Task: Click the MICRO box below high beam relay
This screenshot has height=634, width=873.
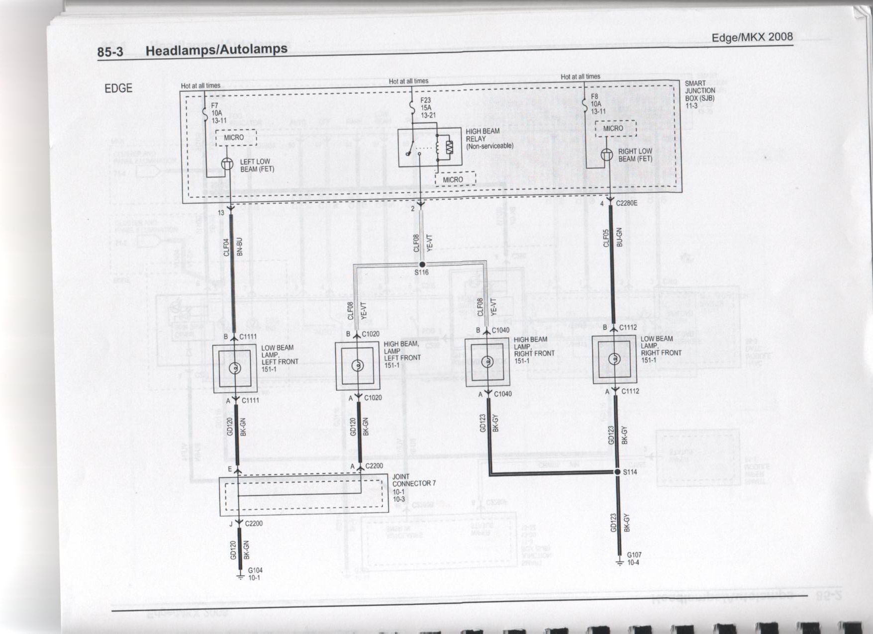Action: click(x=455, y=180)
